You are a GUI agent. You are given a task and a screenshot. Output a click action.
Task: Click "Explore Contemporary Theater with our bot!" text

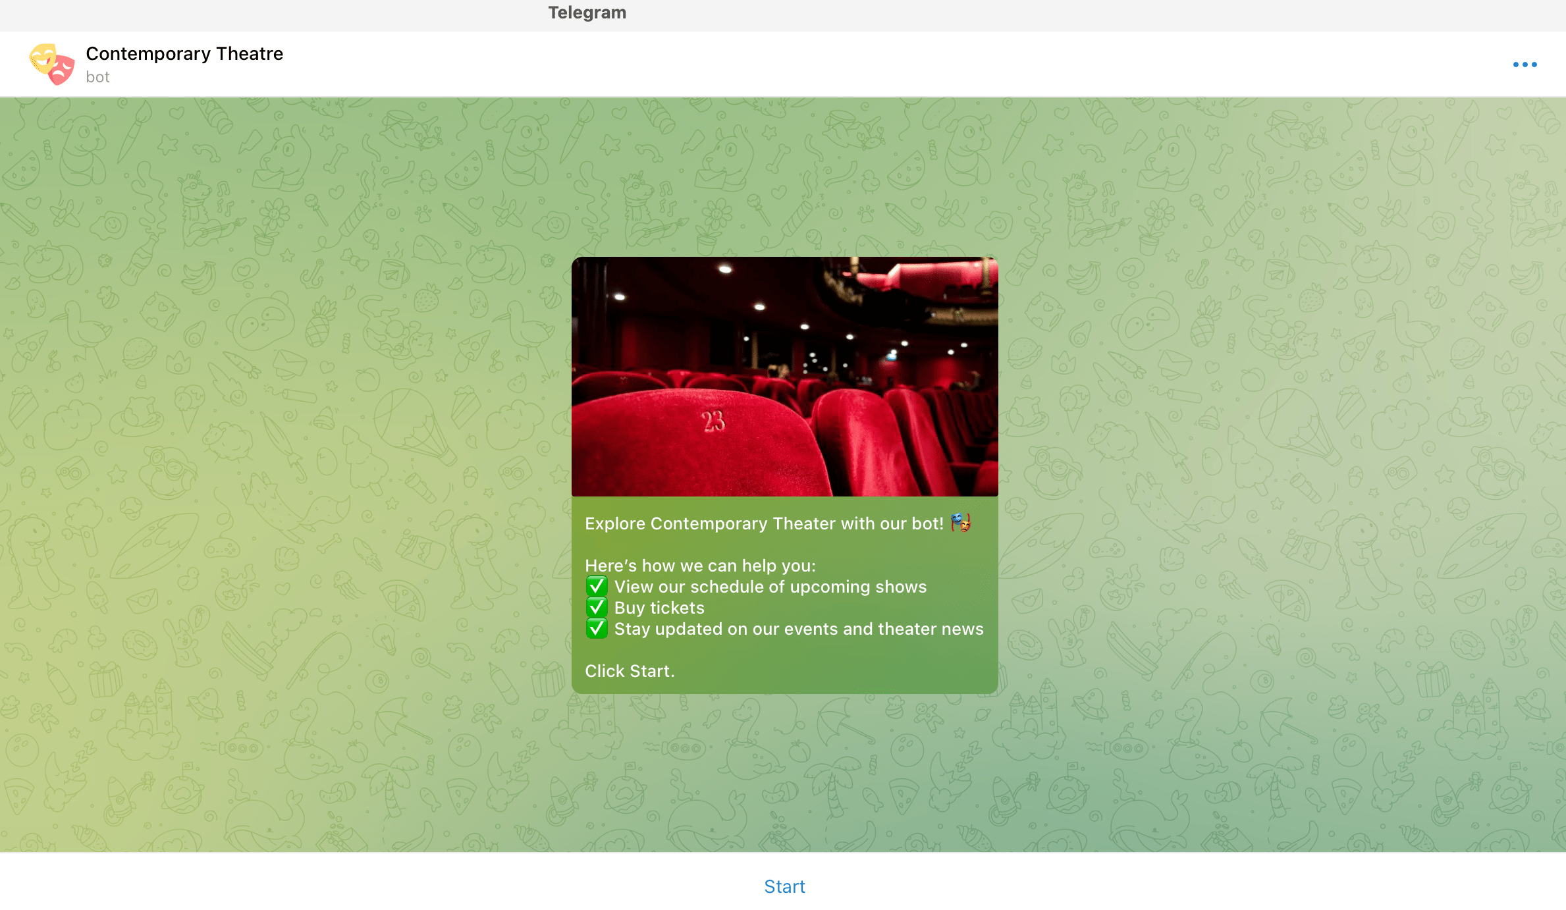click(x=764, y=523)
